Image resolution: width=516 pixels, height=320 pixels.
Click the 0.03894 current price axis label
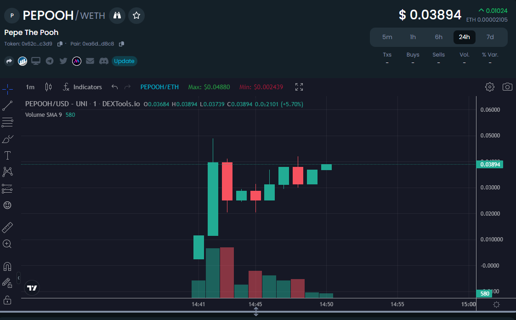pos(489,164)
